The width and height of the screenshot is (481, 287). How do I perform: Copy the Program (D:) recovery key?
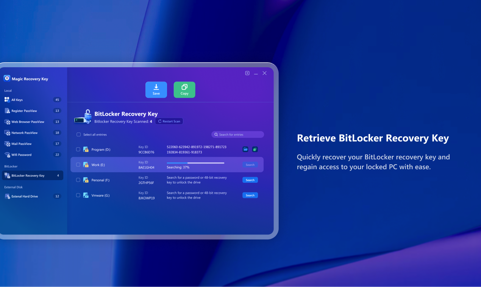point(255,149)
